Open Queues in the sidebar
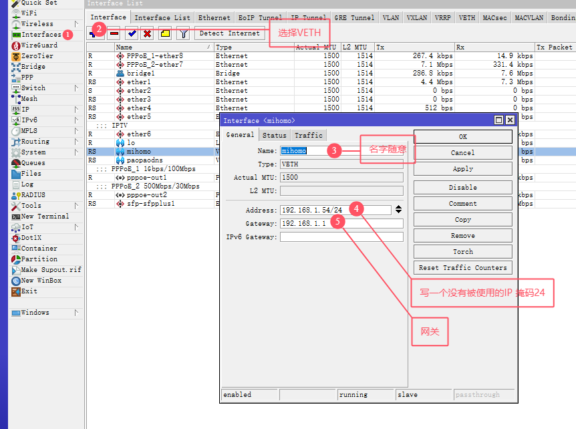576x429 pixels. [33, 162]
